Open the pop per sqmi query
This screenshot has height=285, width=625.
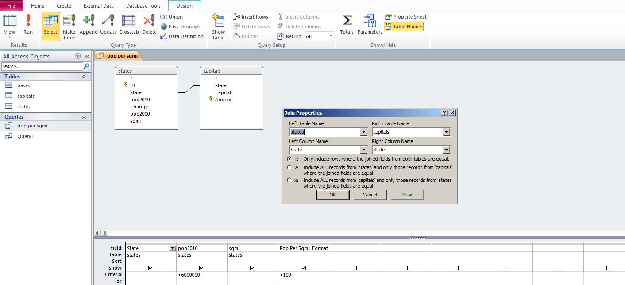click(32, 126)
